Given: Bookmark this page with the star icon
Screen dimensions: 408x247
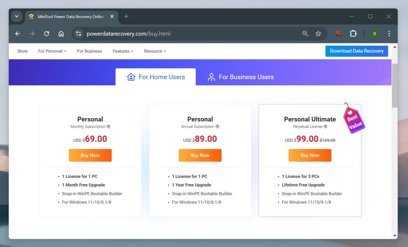Looking at the screenshot, I should click(x=318, y=34).
